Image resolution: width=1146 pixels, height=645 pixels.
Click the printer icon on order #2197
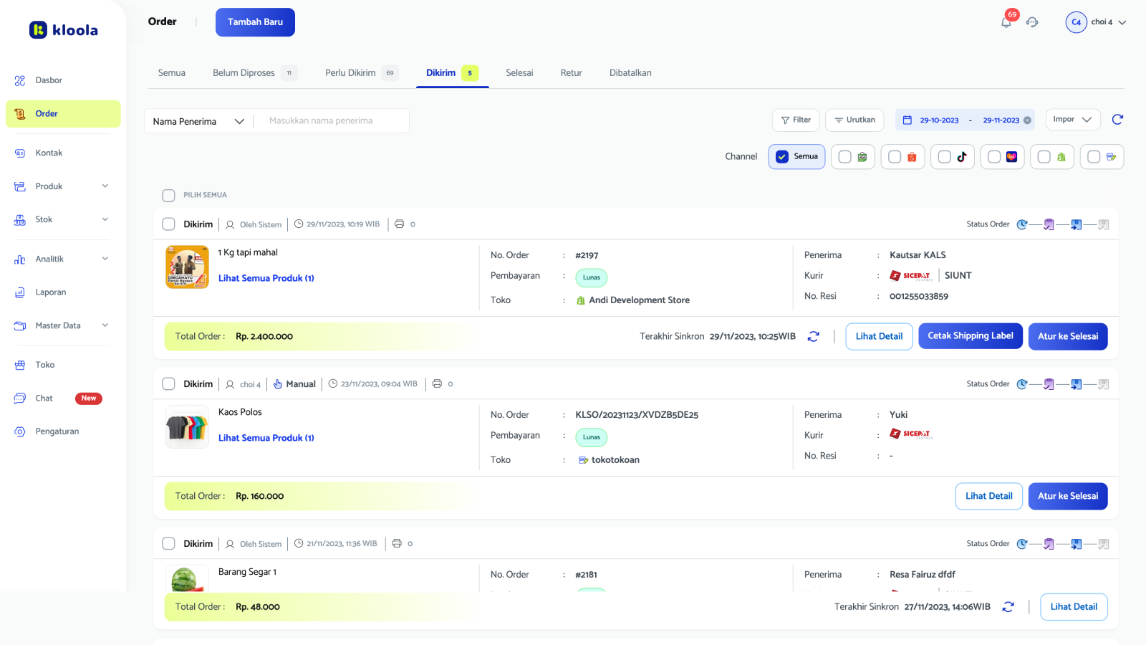click(x=399, y=224)
